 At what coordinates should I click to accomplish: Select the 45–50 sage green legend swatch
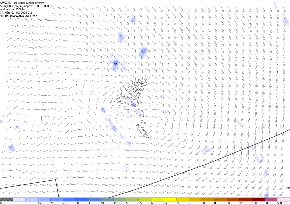pyautogui.click(x=120, y=199)
